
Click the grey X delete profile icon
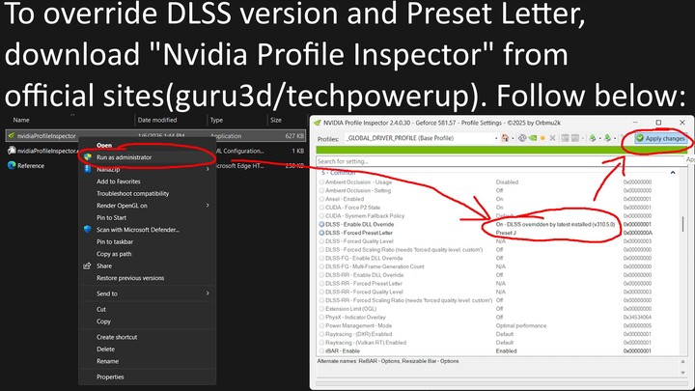point(553,138)
